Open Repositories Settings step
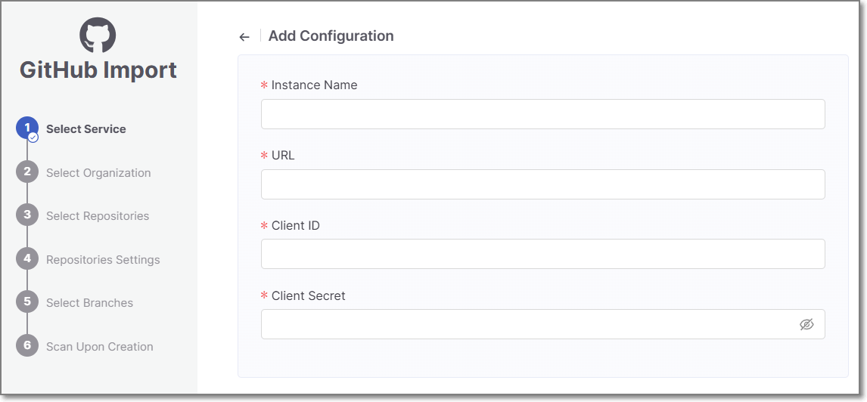867x402 pixels. pyautogui.click(x=103, y=260)
